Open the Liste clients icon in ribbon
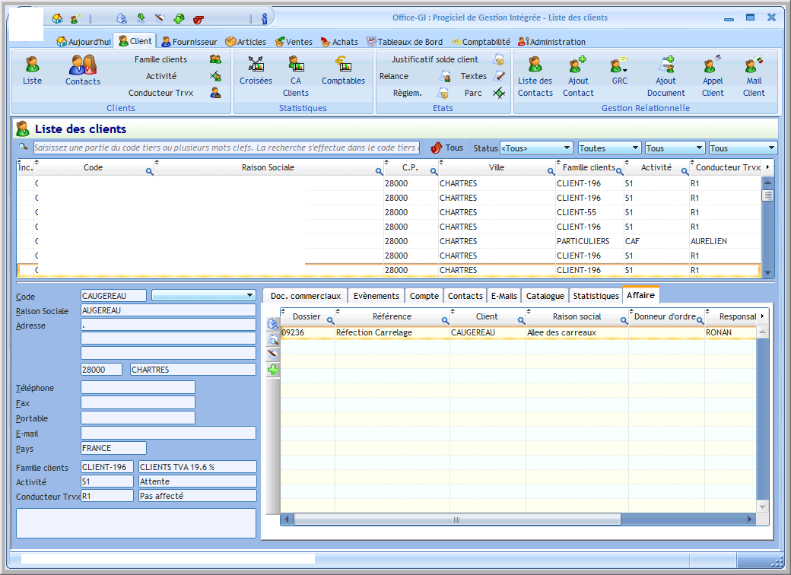791x575 pixels. 32,65
